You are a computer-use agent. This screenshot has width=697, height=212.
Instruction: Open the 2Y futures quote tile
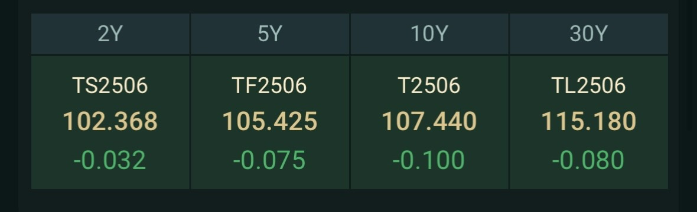click(x=110, y=122)
